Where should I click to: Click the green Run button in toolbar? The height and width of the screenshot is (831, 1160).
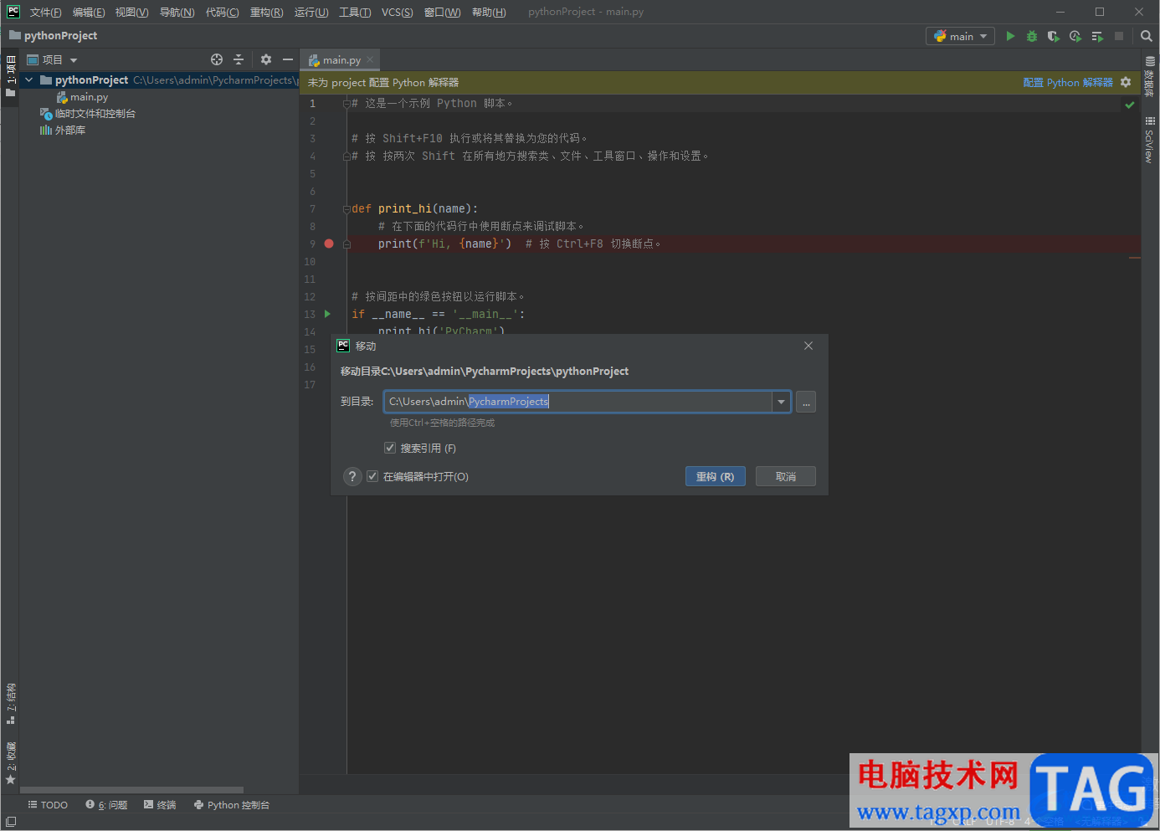coord(1010,36)
